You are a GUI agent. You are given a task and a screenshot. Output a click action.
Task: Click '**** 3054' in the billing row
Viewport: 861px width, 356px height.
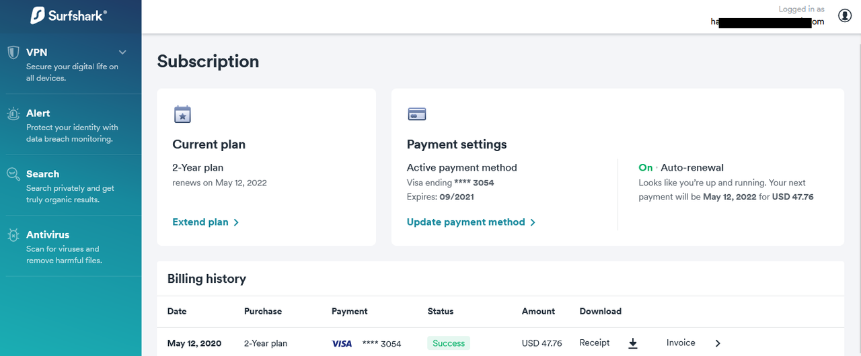click(x=381, y=344)
